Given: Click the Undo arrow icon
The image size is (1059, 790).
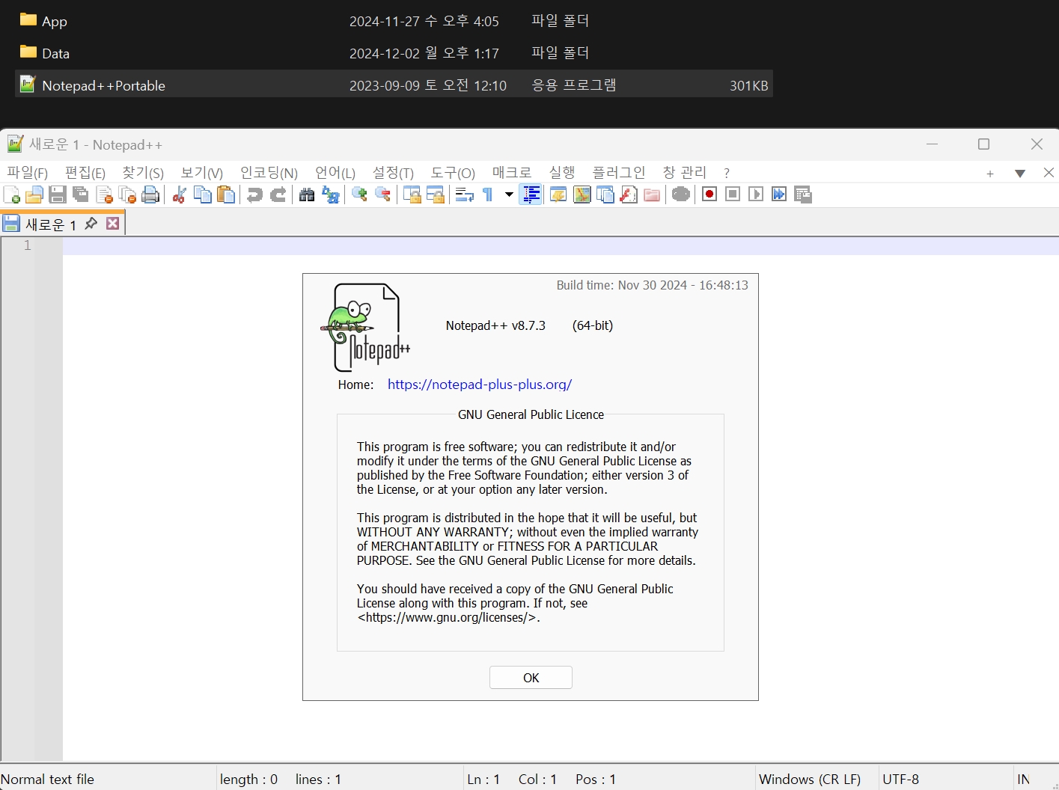Looking at the screenshot, I should (x=255, y=195).
